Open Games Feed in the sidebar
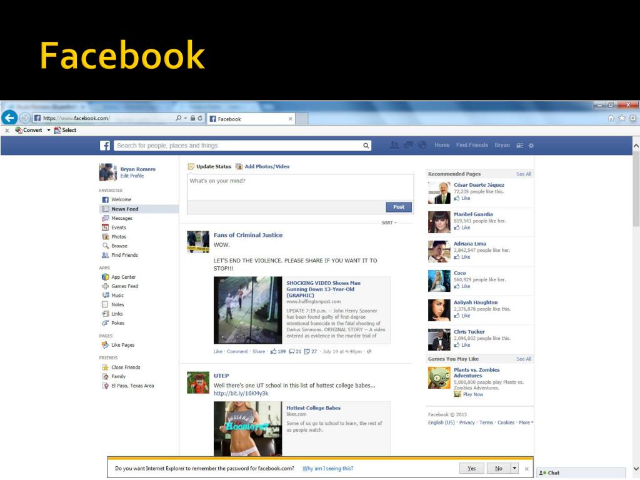 (x=120, y=286)
